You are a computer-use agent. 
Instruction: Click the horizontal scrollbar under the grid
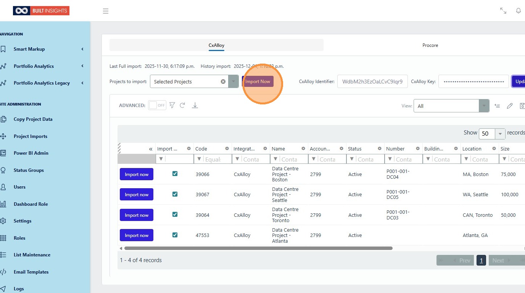pos(258,248)
